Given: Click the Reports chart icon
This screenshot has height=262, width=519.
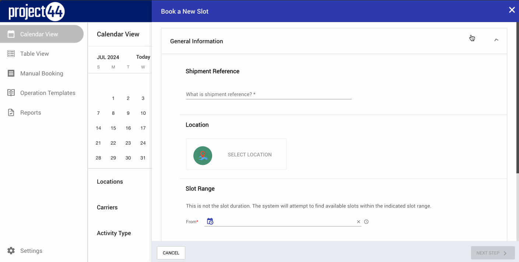Looking at the screenshot, I should tap(11, 113).
